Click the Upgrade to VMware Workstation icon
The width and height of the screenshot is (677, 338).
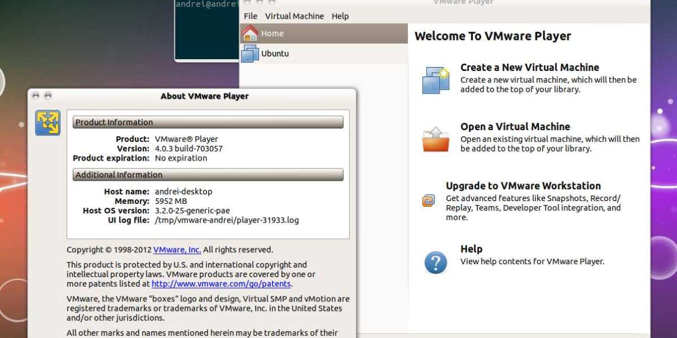[x=429, y=201]
